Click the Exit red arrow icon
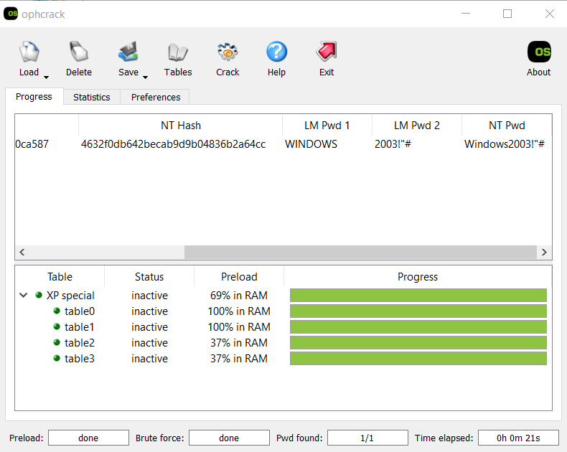This screenshot has width=567, height=452. (327, 52)
